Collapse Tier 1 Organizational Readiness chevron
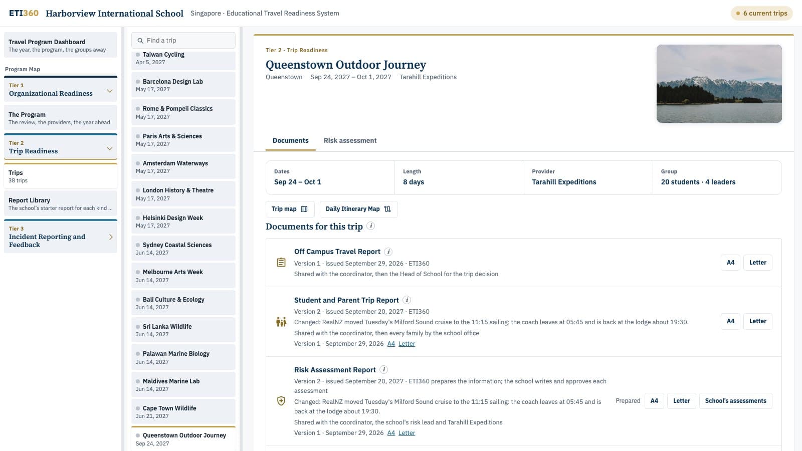The width and height of the screenshot is (802, 451). (110, 91)
